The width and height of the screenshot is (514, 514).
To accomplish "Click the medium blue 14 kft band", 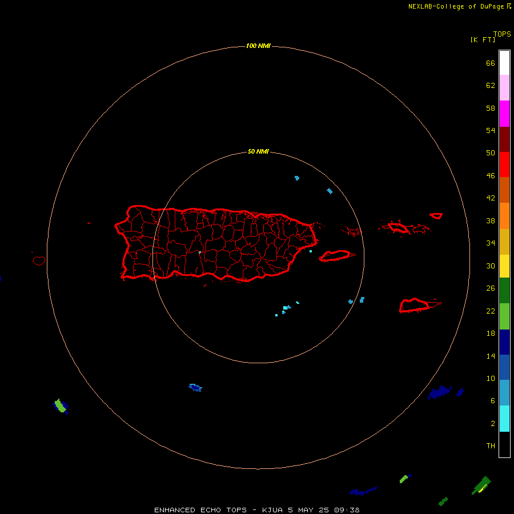I will [x=504, y=367].
